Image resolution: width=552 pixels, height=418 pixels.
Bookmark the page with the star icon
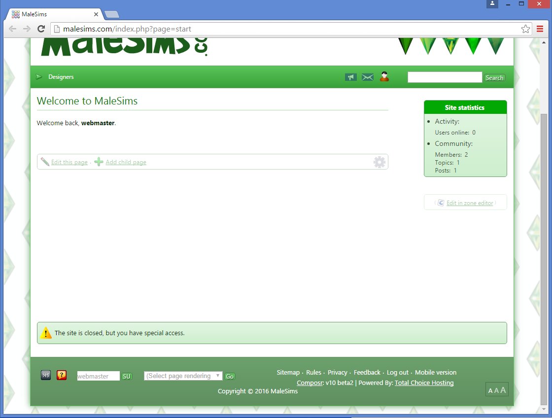click(x=525, y=29)
